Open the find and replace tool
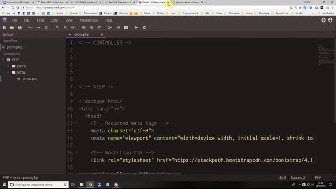 coord(65,28)
